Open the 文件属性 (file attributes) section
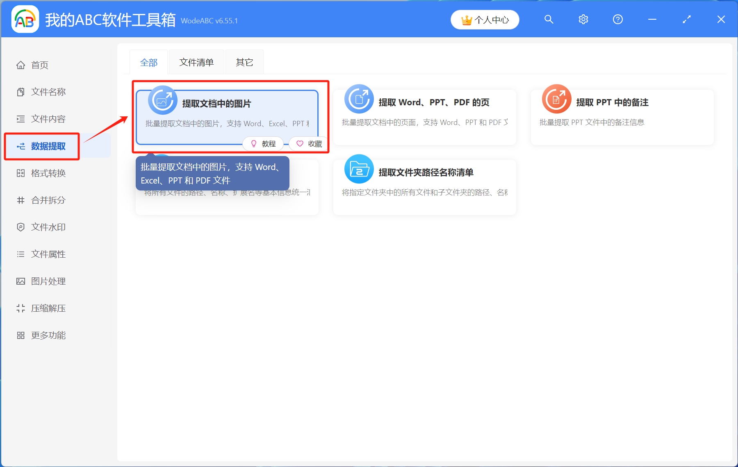Image resolution: width=738 pixels, height=467 pixels. click(x=46, y=254)
